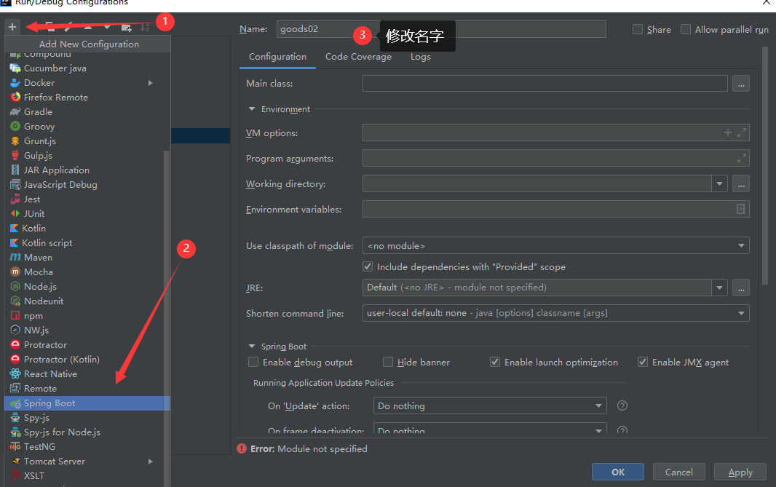Browse for Main class with ellipsis button

click(x=741, y=84)
